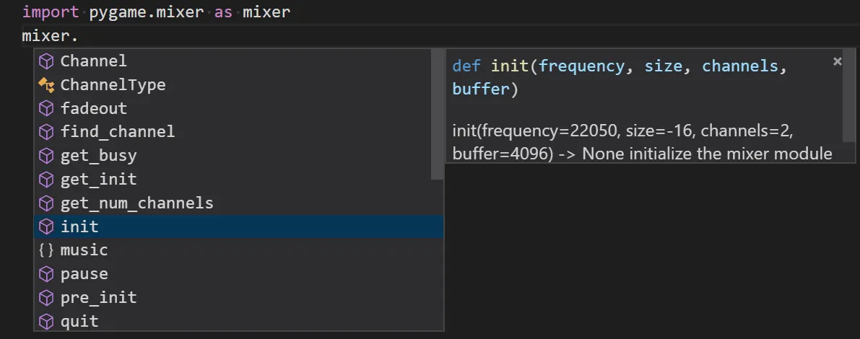Pick the highlighted init suggestion
Screen dimensions: 860x339
pyautogui.click(x=79, y=226)
